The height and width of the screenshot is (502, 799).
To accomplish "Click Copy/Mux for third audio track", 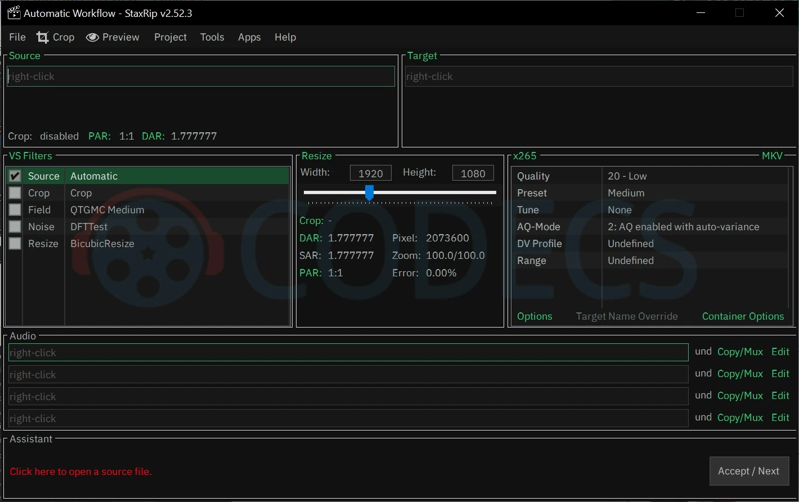I will (740, 396).
